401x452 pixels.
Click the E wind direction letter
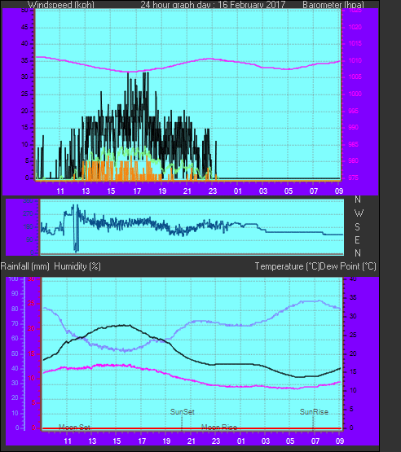pos(357,240)
